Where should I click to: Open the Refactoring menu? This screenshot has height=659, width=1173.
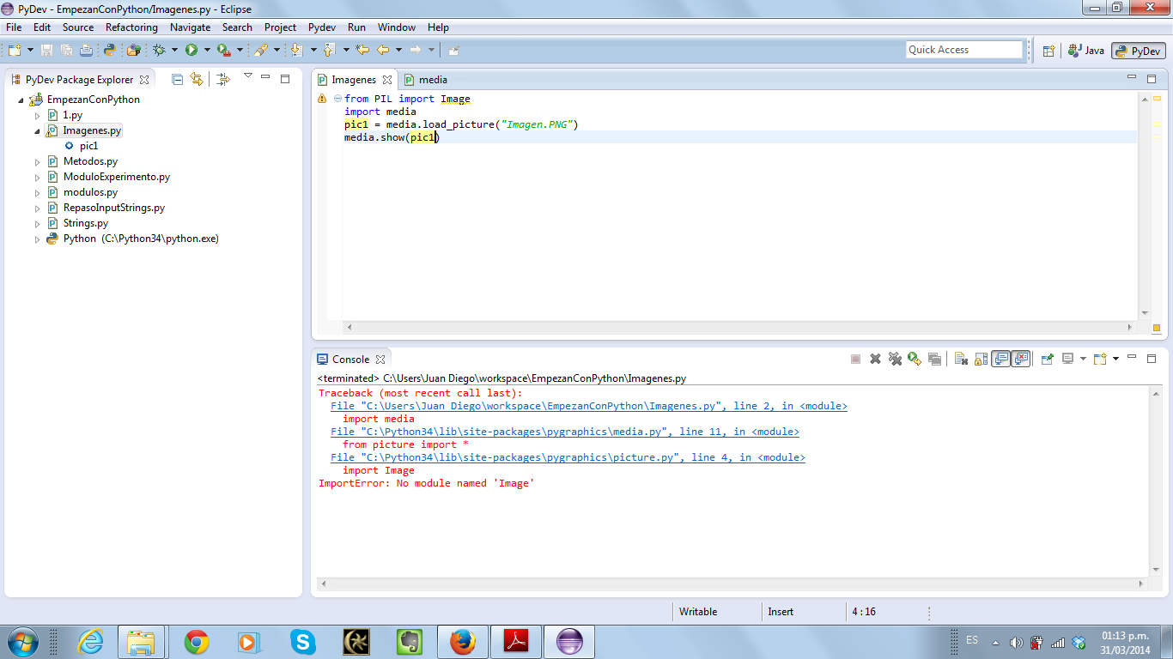131,27
